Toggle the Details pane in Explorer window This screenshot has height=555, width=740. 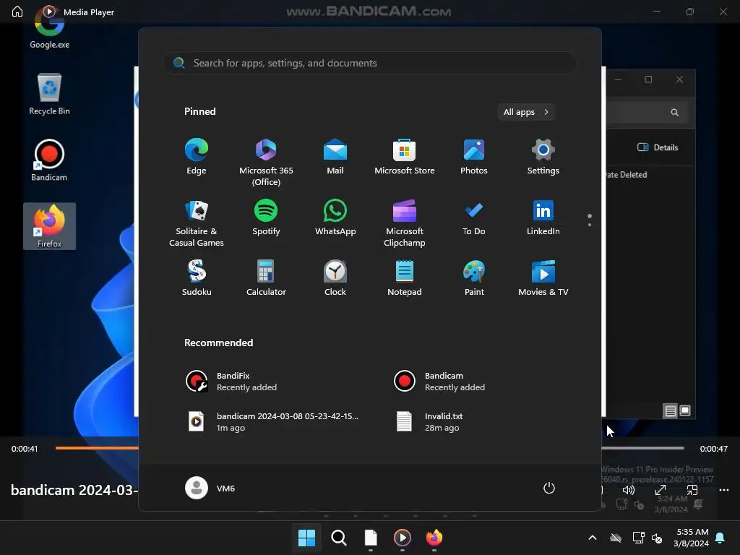658,147
